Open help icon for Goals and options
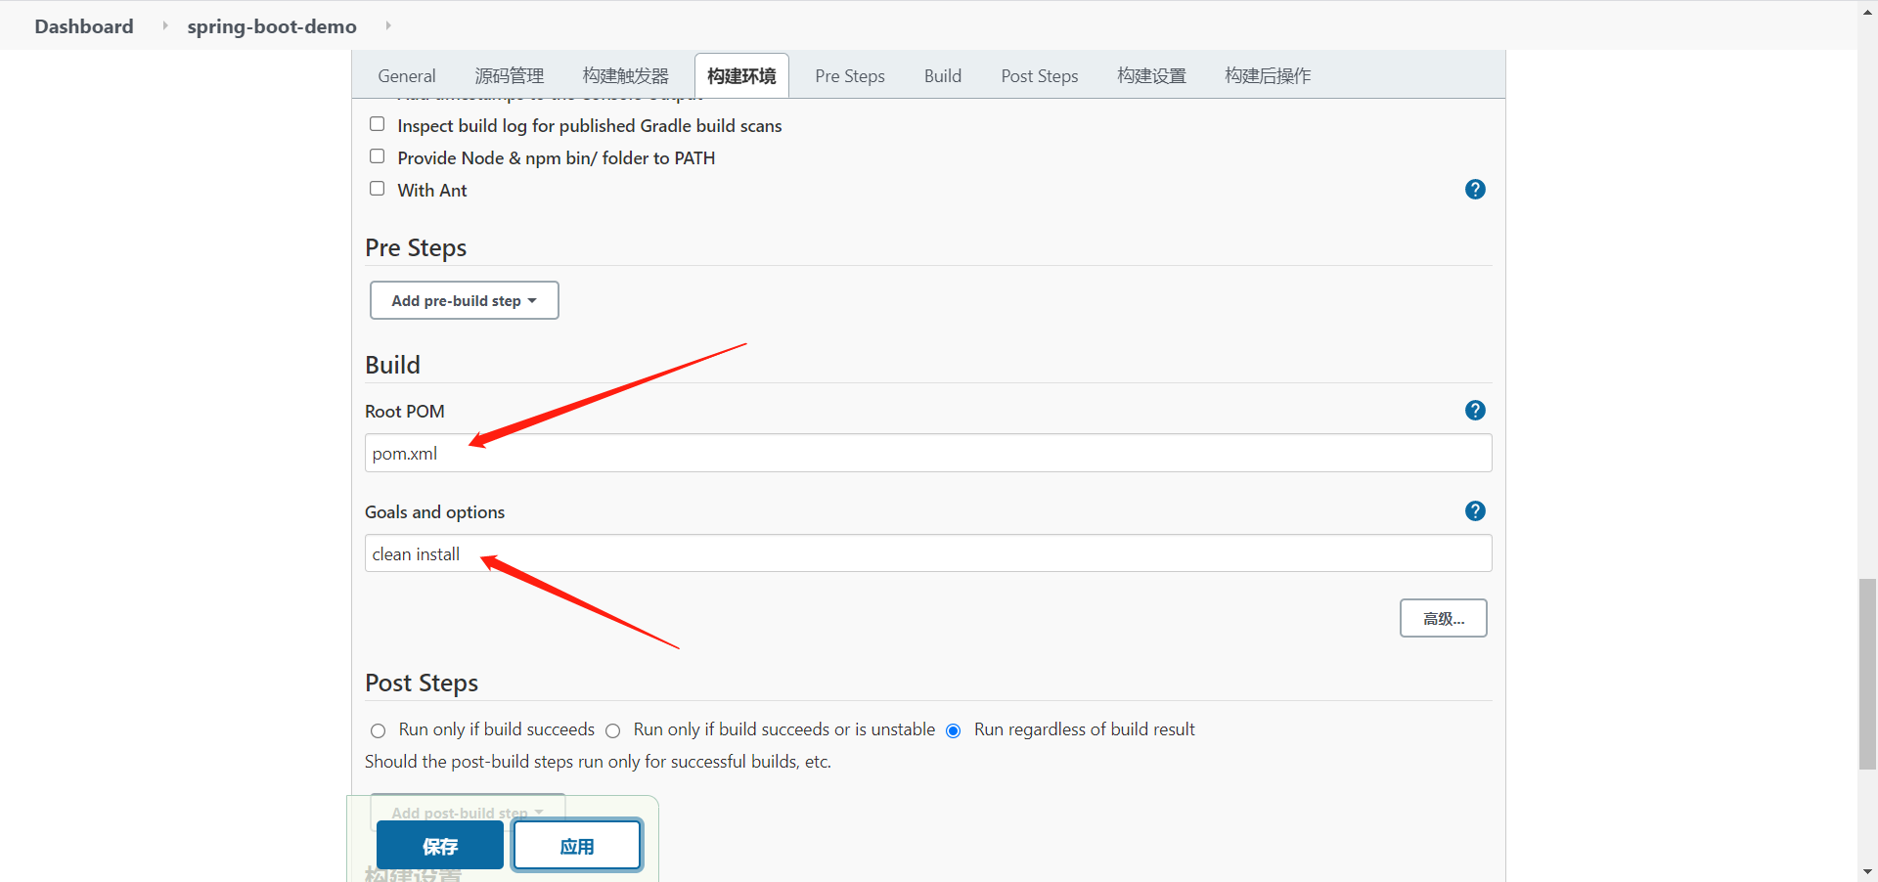1878x882 pixels. tap(1475, 511)
